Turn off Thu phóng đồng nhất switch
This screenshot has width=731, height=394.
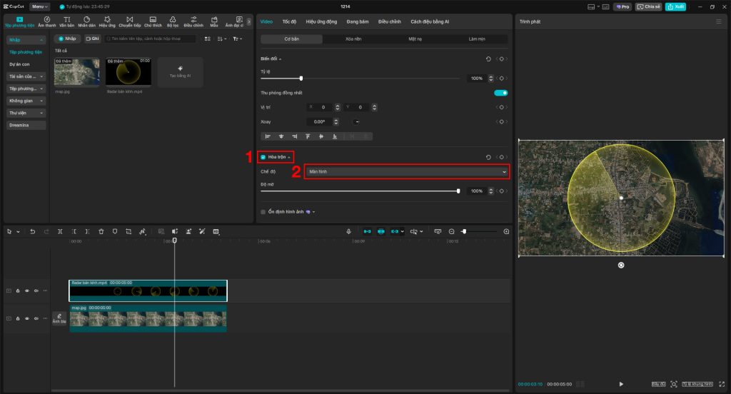coord(500,93)
